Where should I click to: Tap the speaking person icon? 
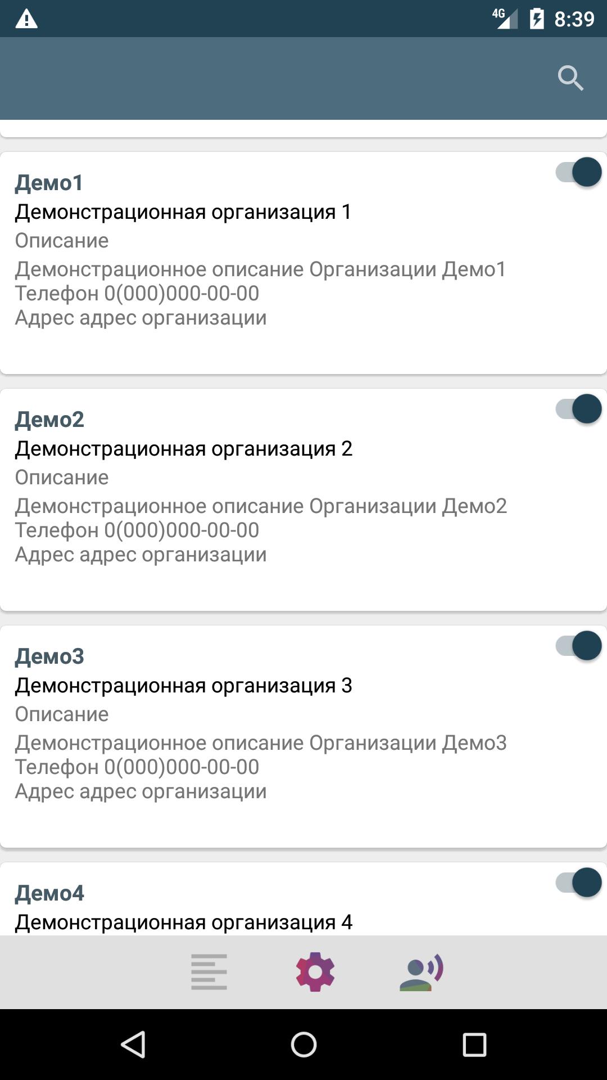tap(422, 971)
